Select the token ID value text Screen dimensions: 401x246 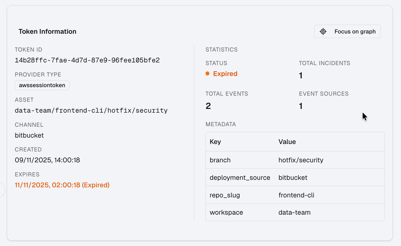[x=87, y=60]
